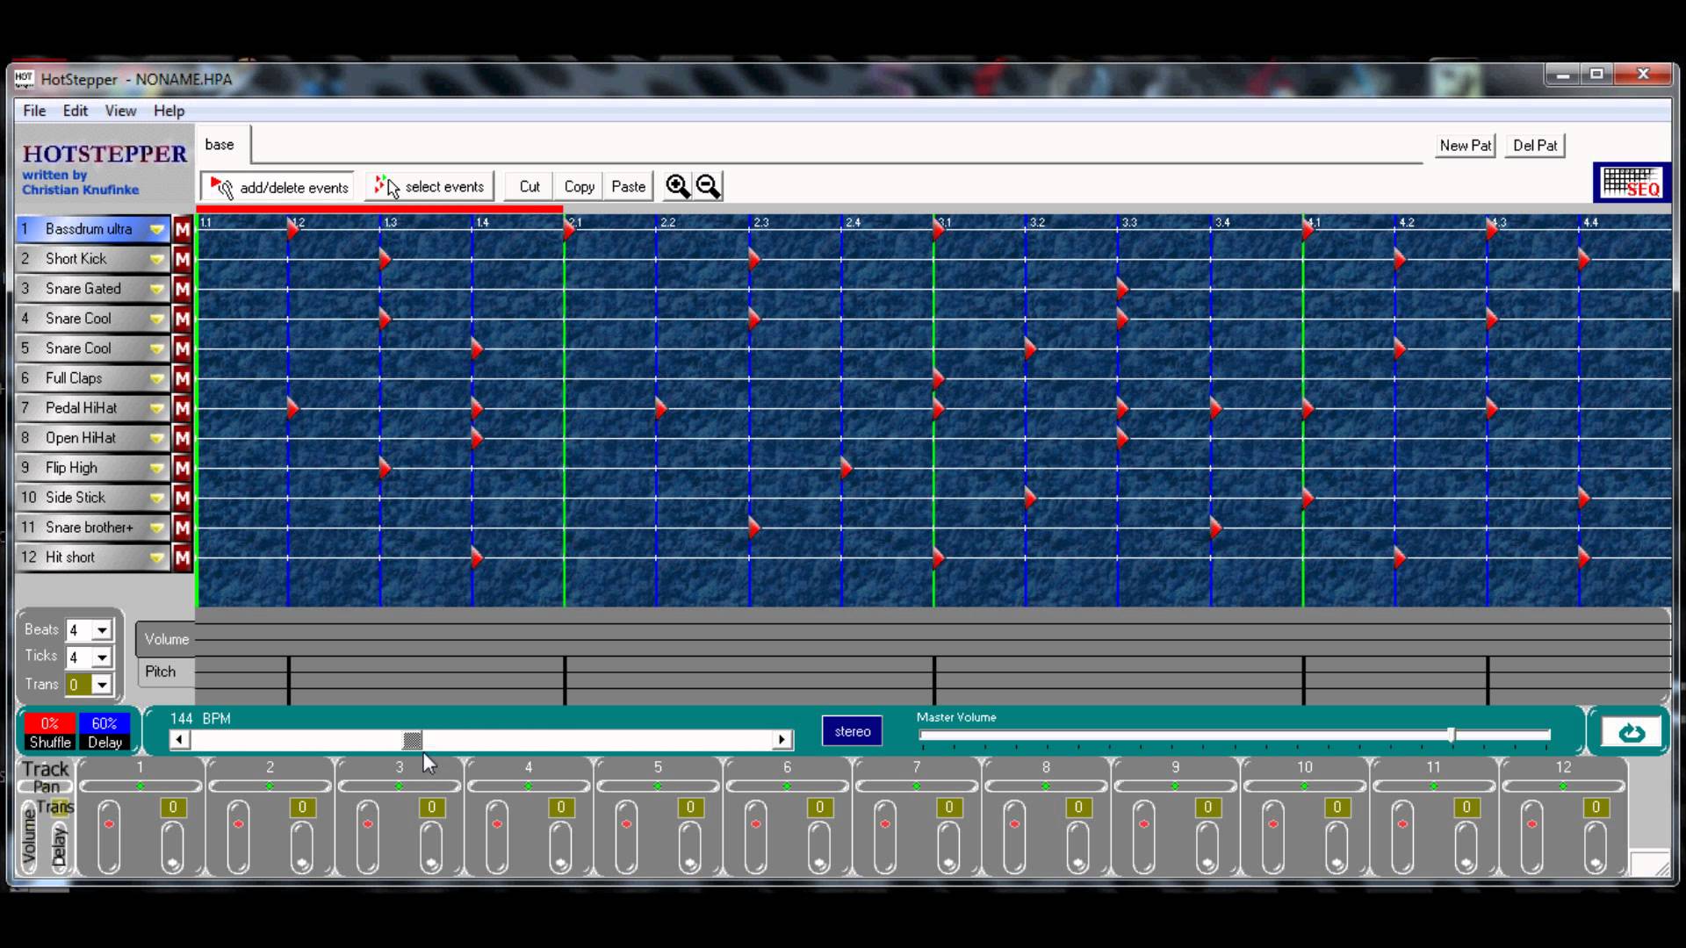This screenshot has height=948, width=1686.
Task: Create a new pattern with New Pat
Action: click(x=1465, y=145)
